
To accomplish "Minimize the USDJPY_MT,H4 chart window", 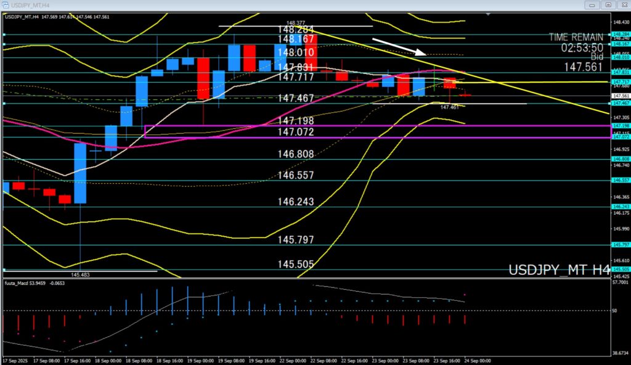I will (592, 4).
